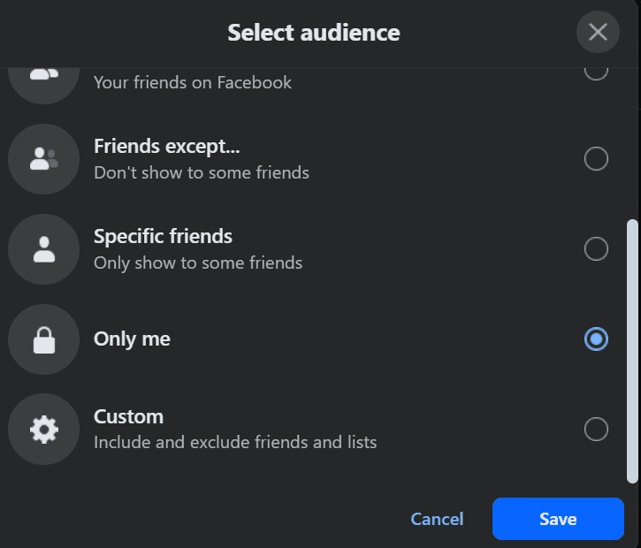Screen dimensions: 641x548
Task: Pick the 'Only me' option label
Action: 132,339
